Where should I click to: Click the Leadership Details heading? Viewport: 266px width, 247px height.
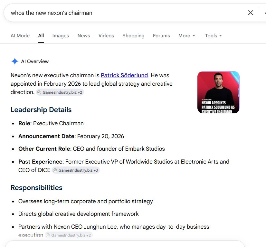[41, 110]
